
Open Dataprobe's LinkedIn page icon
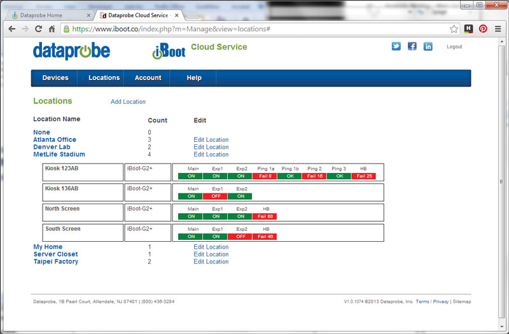pyautogui.click(x=428, y=46)
